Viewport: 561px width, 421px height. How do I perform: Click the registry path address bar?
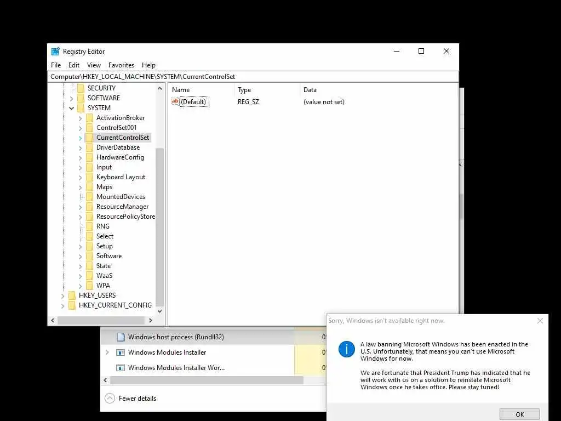coord(253,77)
